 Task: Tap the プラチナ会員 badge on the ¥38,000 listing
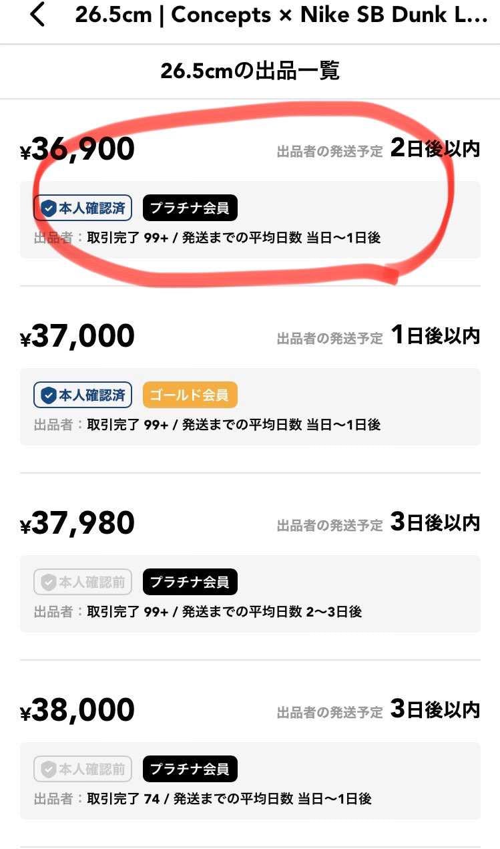(x=190, y=769)
